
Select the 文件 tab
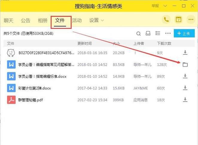[60, 20]
